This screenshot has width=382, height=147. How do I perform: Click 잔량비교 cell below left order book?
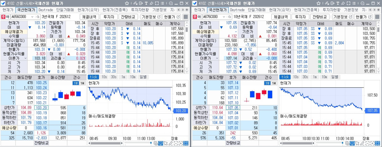41,143
